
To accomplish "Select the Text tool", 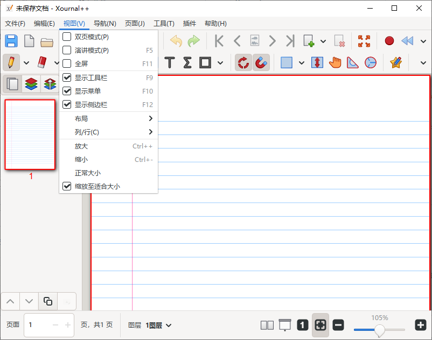I will click(170, 62).
